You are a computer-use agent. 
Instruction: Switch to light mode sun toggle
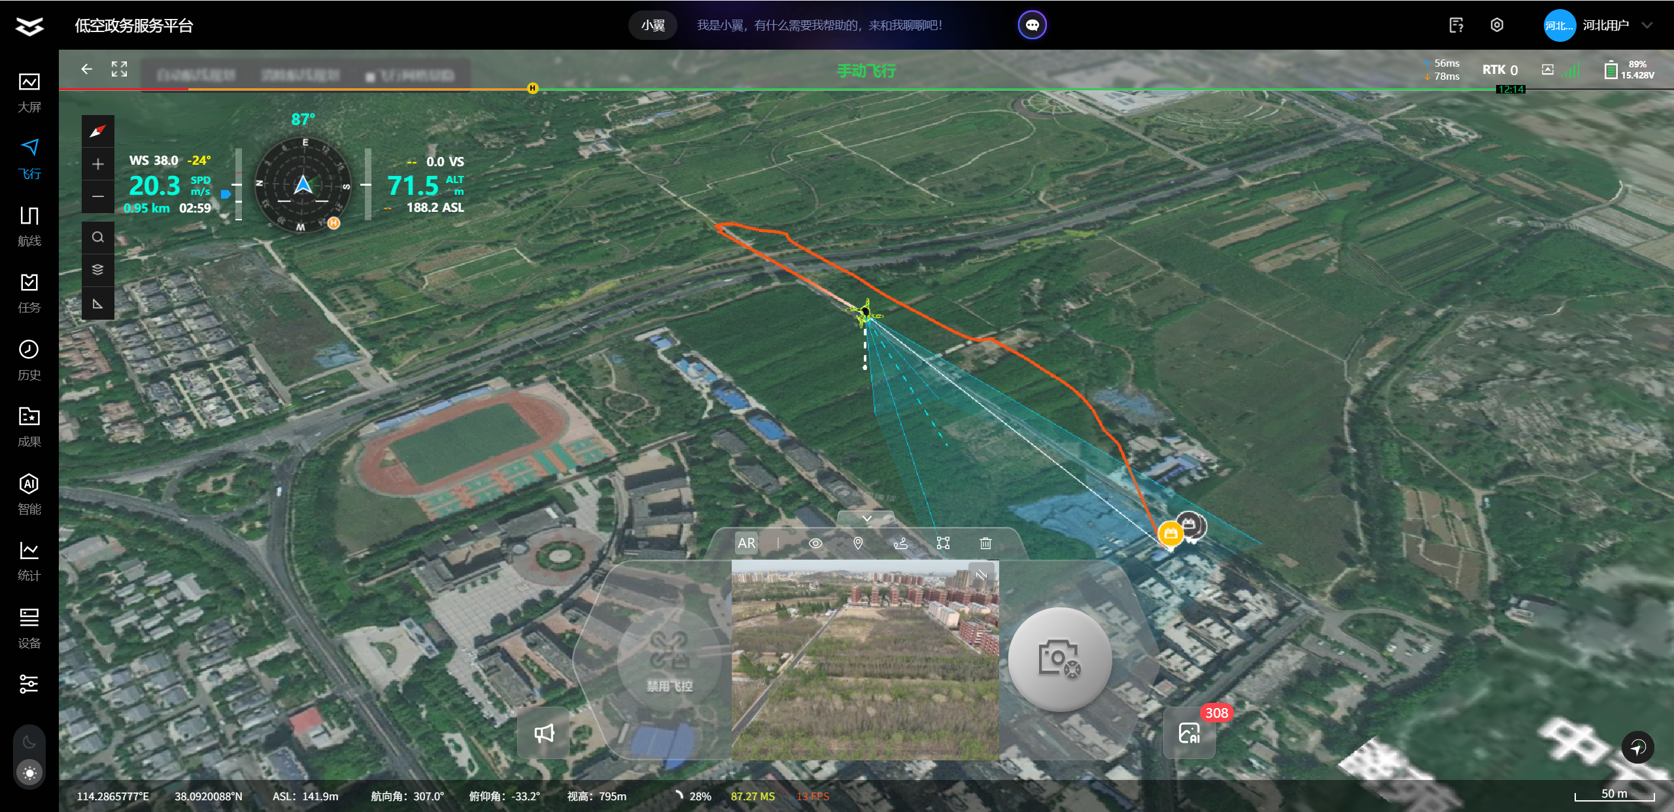pos(29,773)
